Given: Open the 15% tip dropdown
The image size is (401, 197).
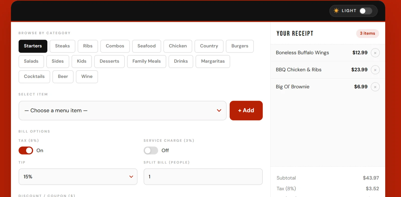Looking at the screenshot, I should tap(78, 177).
